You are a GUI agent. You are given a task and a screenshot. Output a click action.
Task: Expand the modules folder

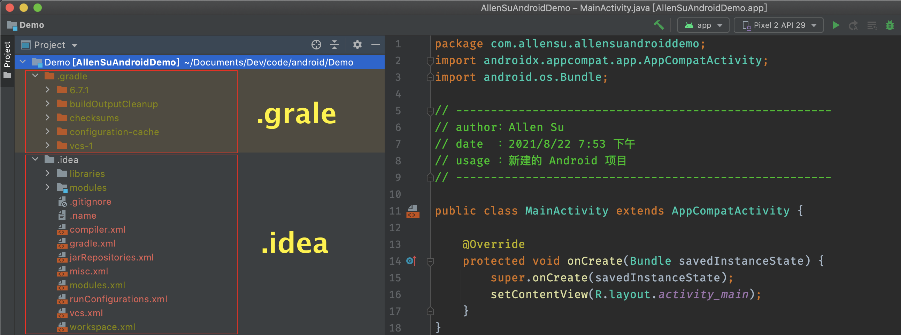pos(48,187)
